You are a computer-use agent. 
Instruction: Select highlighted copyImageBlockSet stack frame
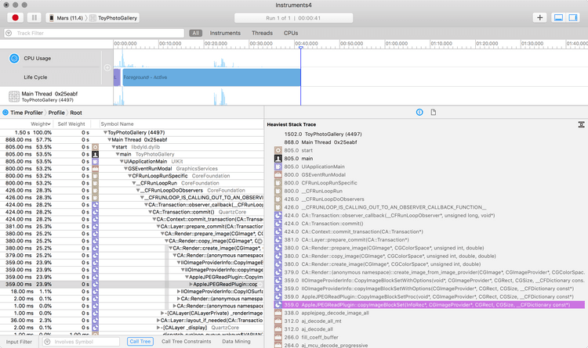pyautogui.click(x=430, y=305)
